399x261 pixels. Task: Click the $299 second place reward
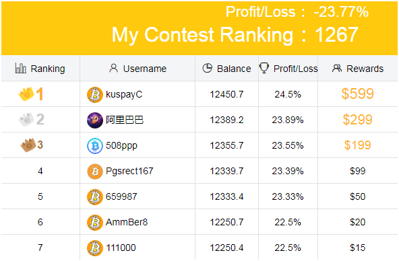tap(357, 119)
